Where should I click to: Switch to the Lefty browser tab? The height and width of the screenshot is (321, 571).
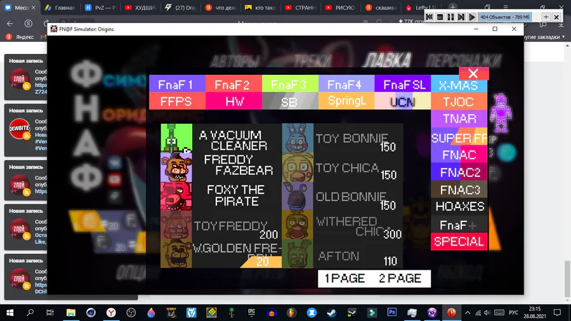pyautogui.click(x=421, y=7)
